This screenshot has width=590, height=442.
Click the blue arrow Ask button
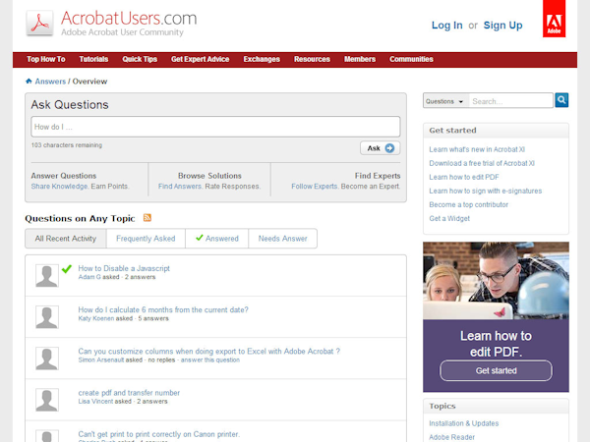380,148
